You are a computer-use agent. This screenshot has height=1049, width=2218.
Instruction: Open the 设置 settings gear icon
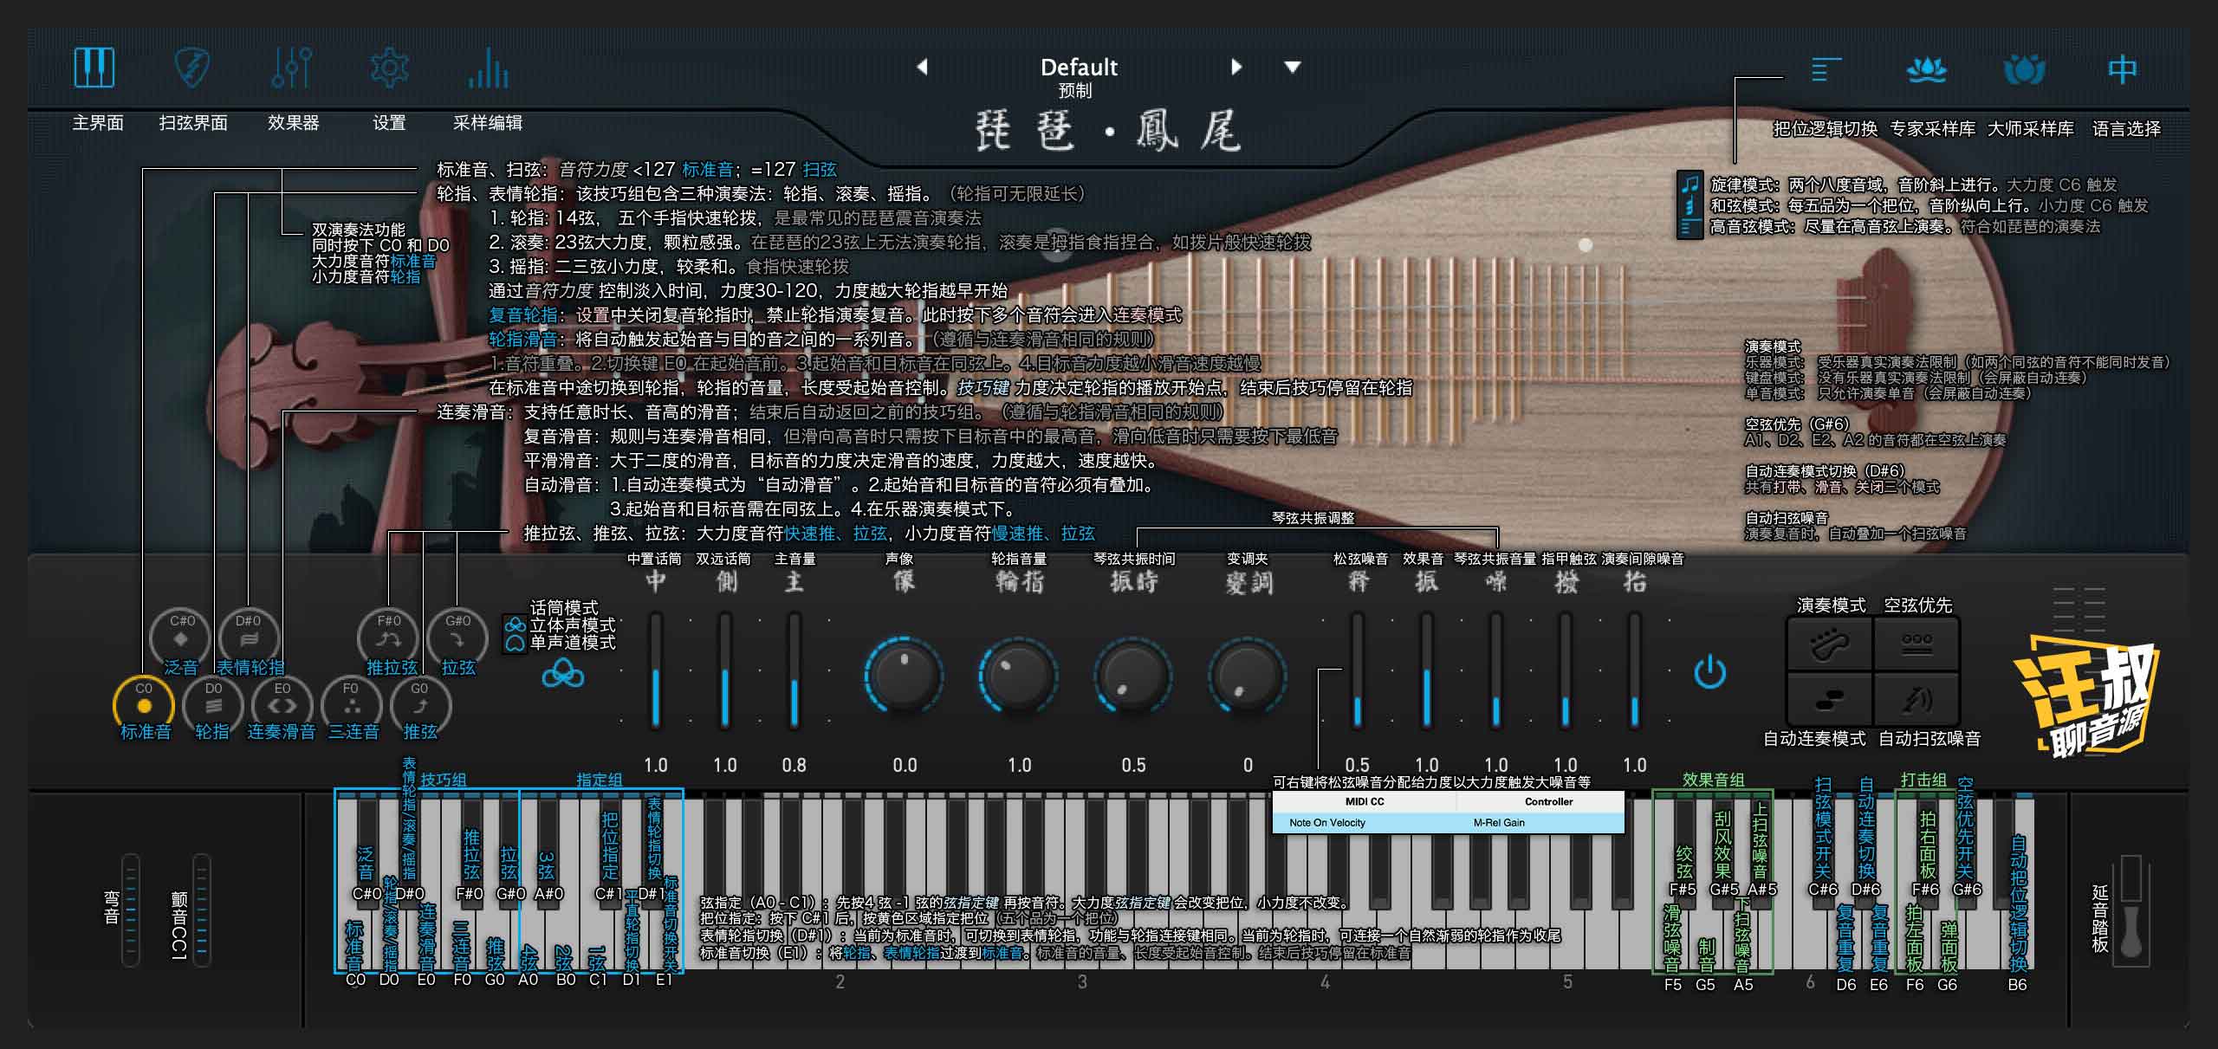point(389,67)
